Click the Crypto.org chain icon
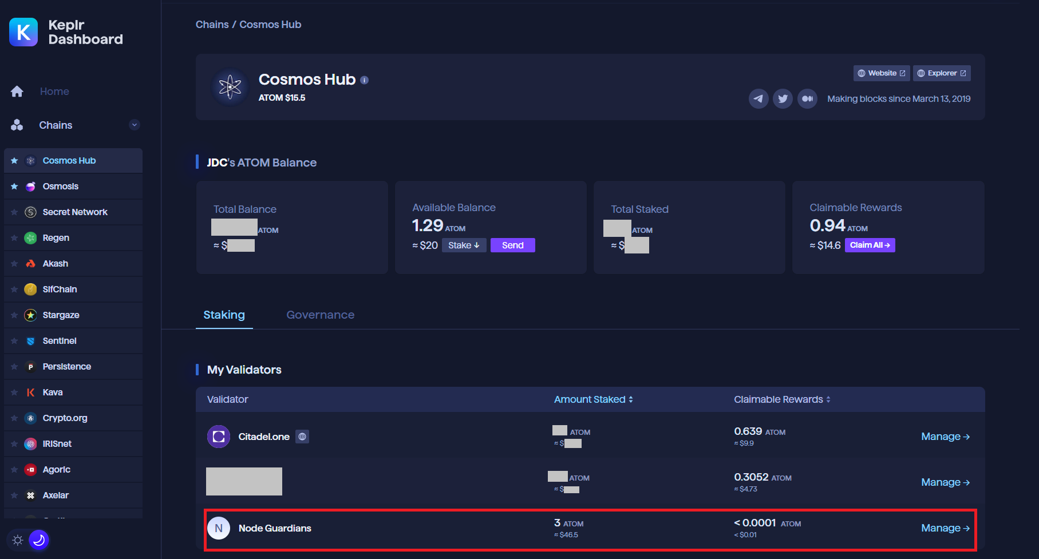Image resolution: width=1039 pixels, height=559 pixels. [31, 418]
